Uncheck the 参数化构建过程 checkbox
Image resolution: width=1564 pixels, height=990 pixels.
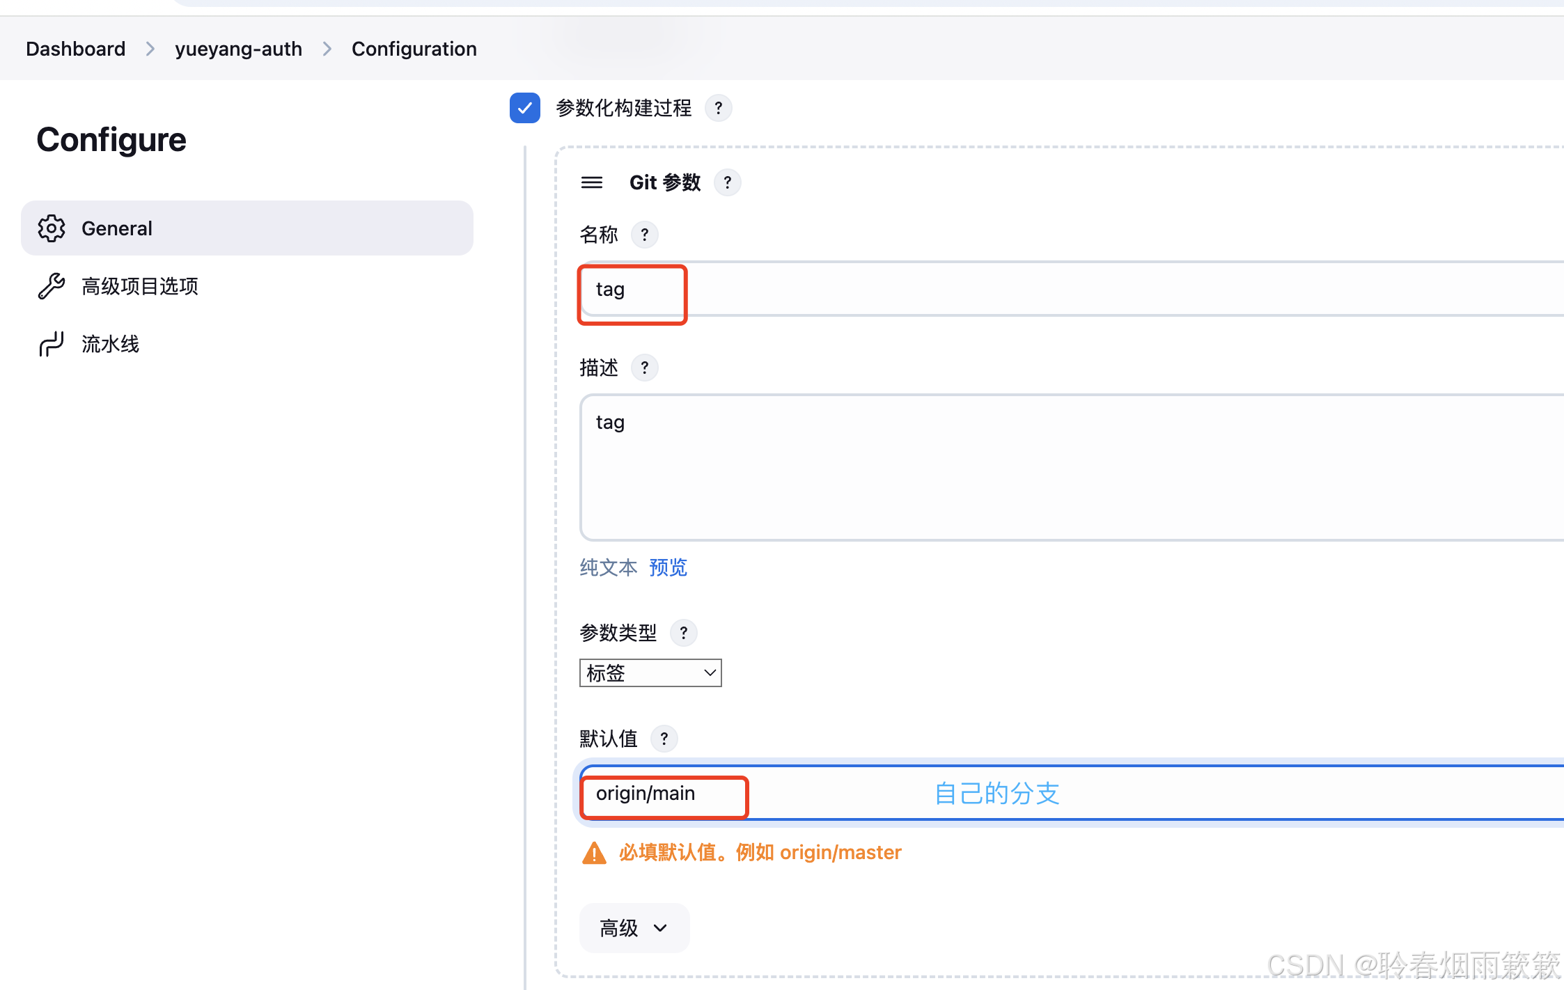click(524, 108)
